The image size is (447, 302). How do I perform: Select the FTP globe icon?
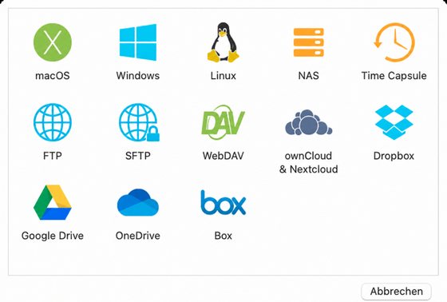[53, 122]
